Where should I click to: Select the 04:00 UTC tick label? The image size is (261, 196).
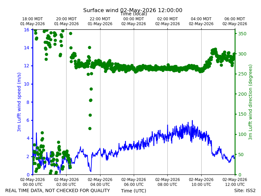pos(100,182)
